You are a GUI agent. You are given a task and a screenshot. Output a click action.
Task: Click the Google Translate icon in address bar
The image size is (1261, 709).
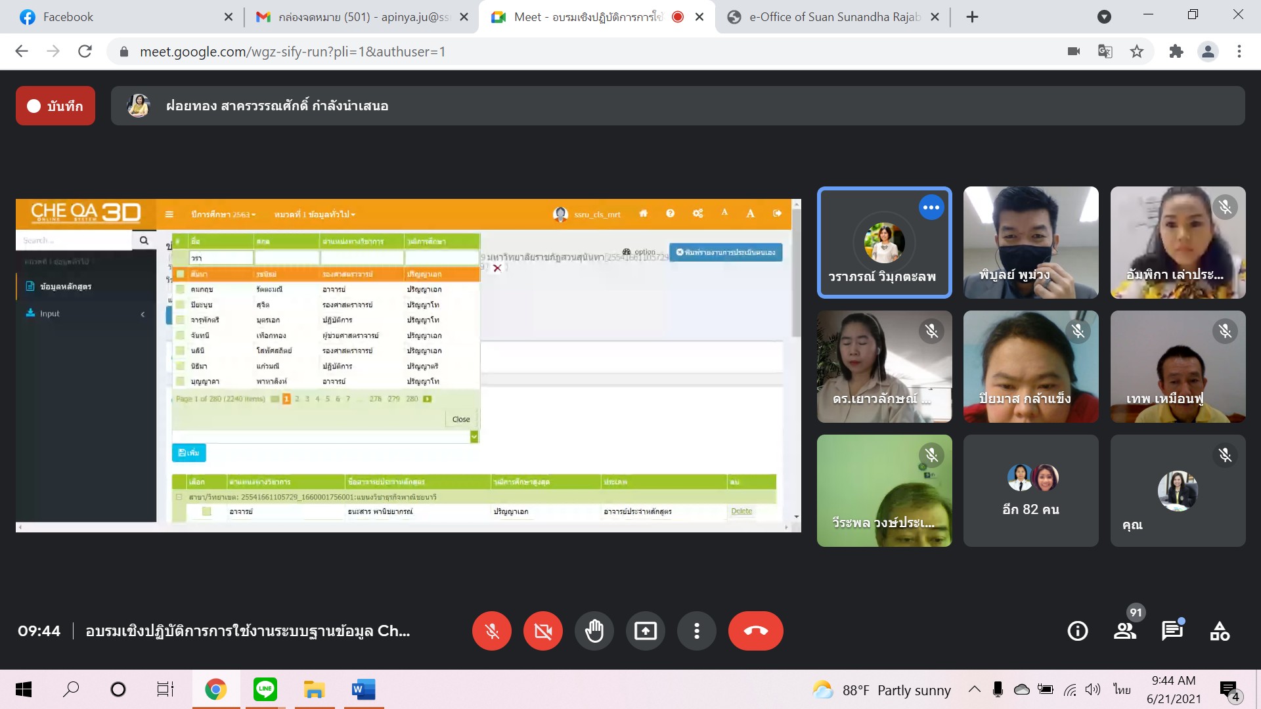(1105, 51)
